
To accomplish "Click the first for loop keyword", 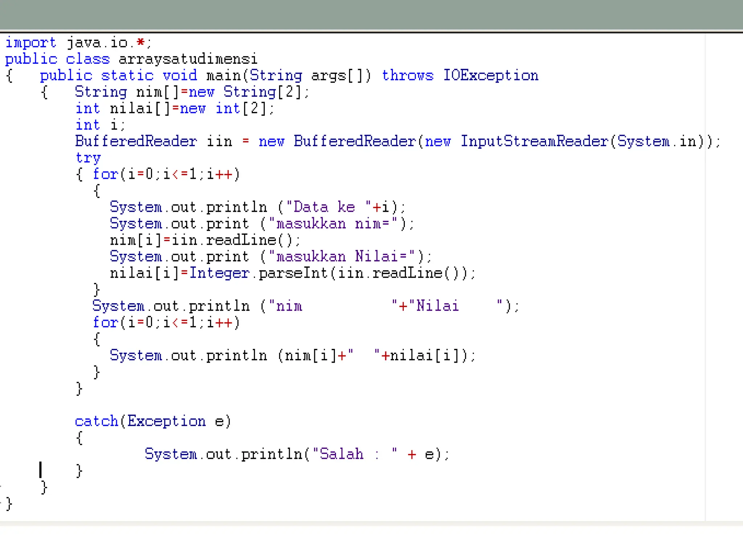I will click(105, 174).
